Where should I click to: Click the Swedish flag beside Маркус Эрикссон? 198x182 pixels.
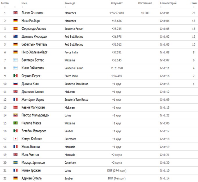click(x=15, y=162)
